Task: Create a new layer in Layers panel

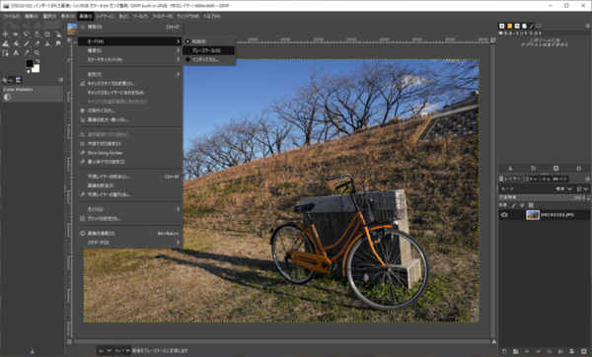Action: point(504,351)
